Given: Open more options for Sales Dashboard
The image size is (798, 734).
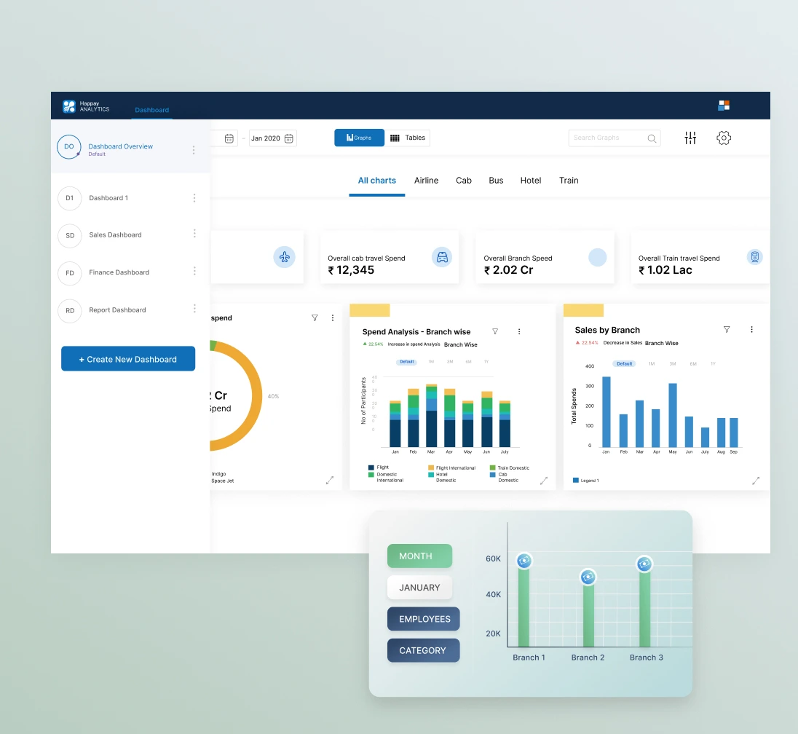Looking at the screenshot, I should [x=194, y=234].
